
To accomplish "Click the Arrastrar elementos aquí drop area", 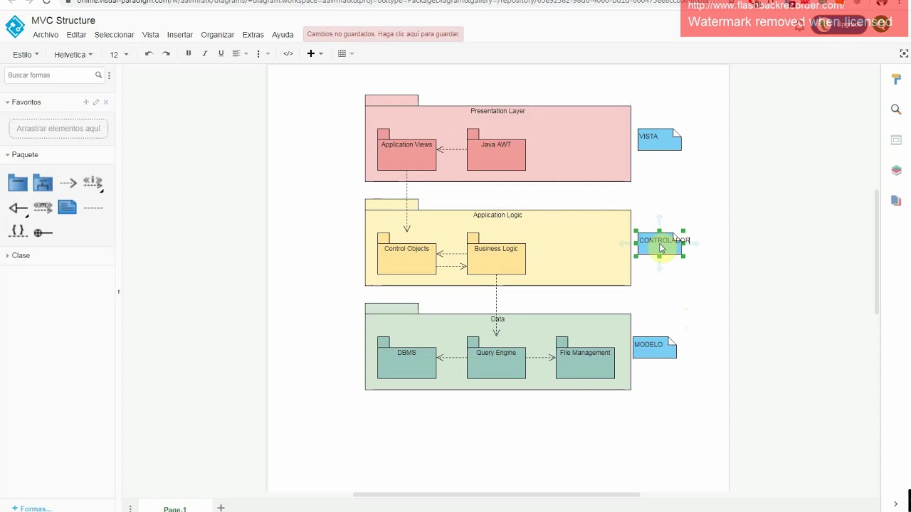I will (58, 129).
